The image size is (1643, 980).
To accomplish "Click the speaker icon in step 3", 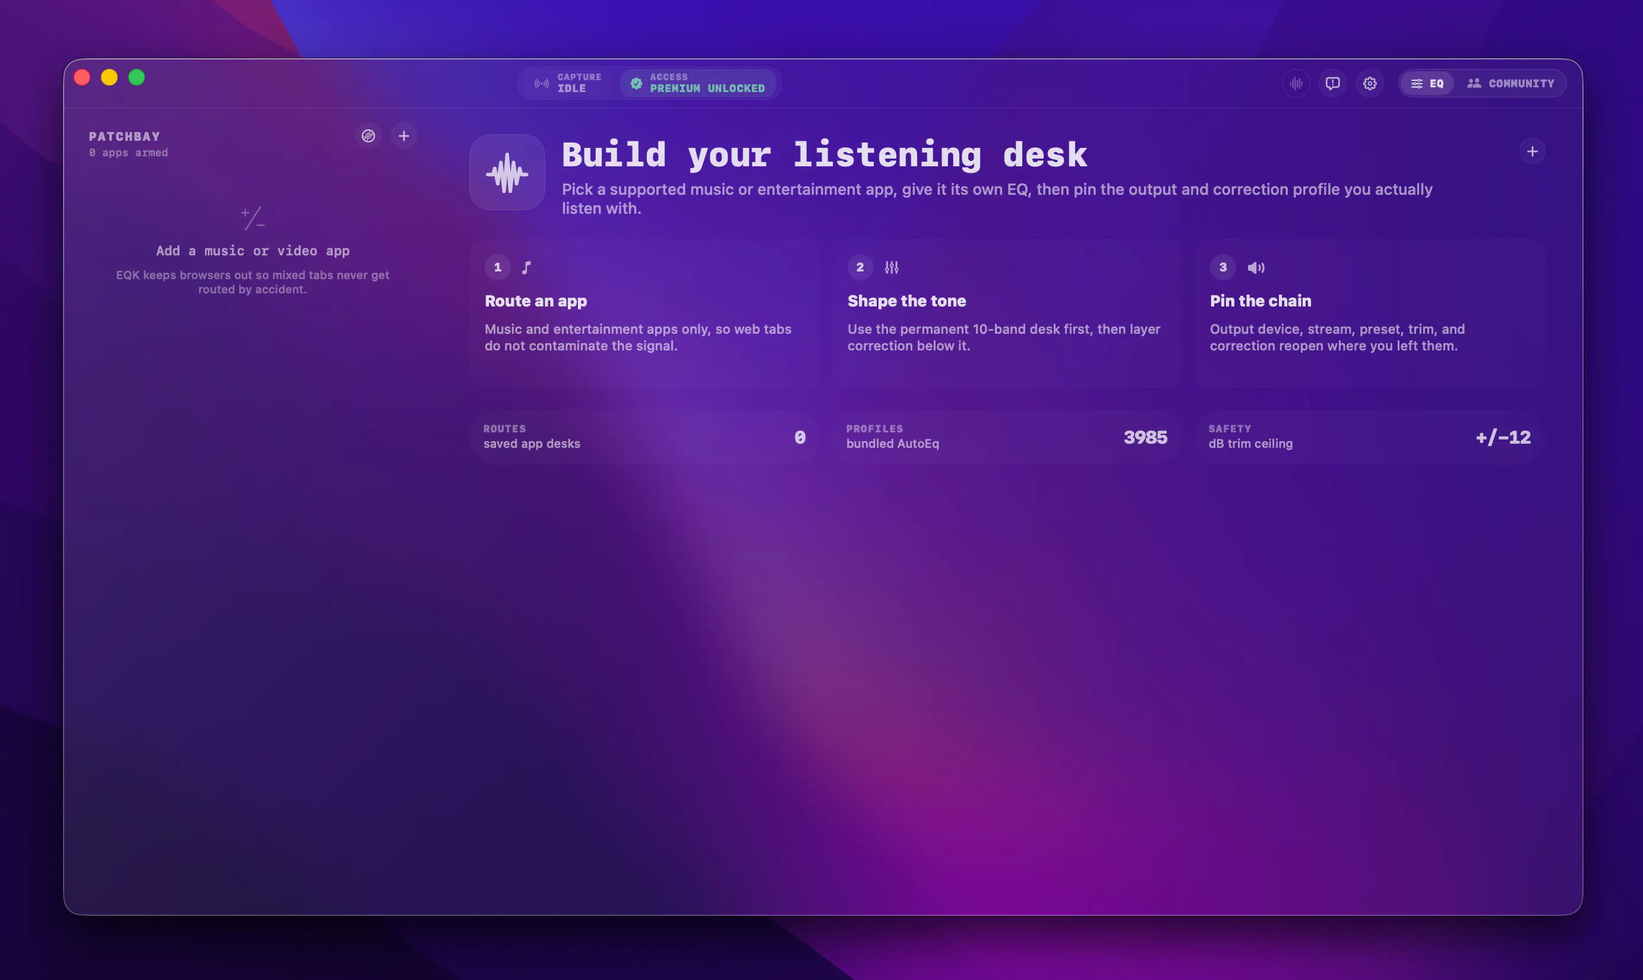I will (x=1255, y=267).
